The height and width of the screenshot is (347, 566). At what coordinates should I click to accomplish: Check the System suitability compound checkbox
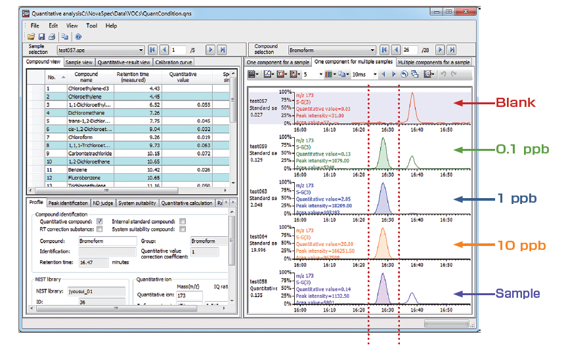[183, 230]
